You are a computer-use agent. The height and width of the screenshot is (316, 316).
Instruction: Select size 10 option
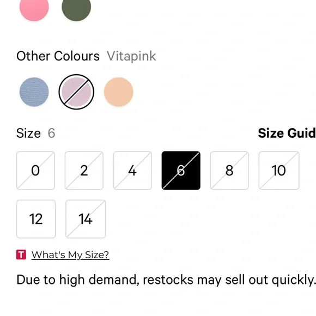point(279,171)
